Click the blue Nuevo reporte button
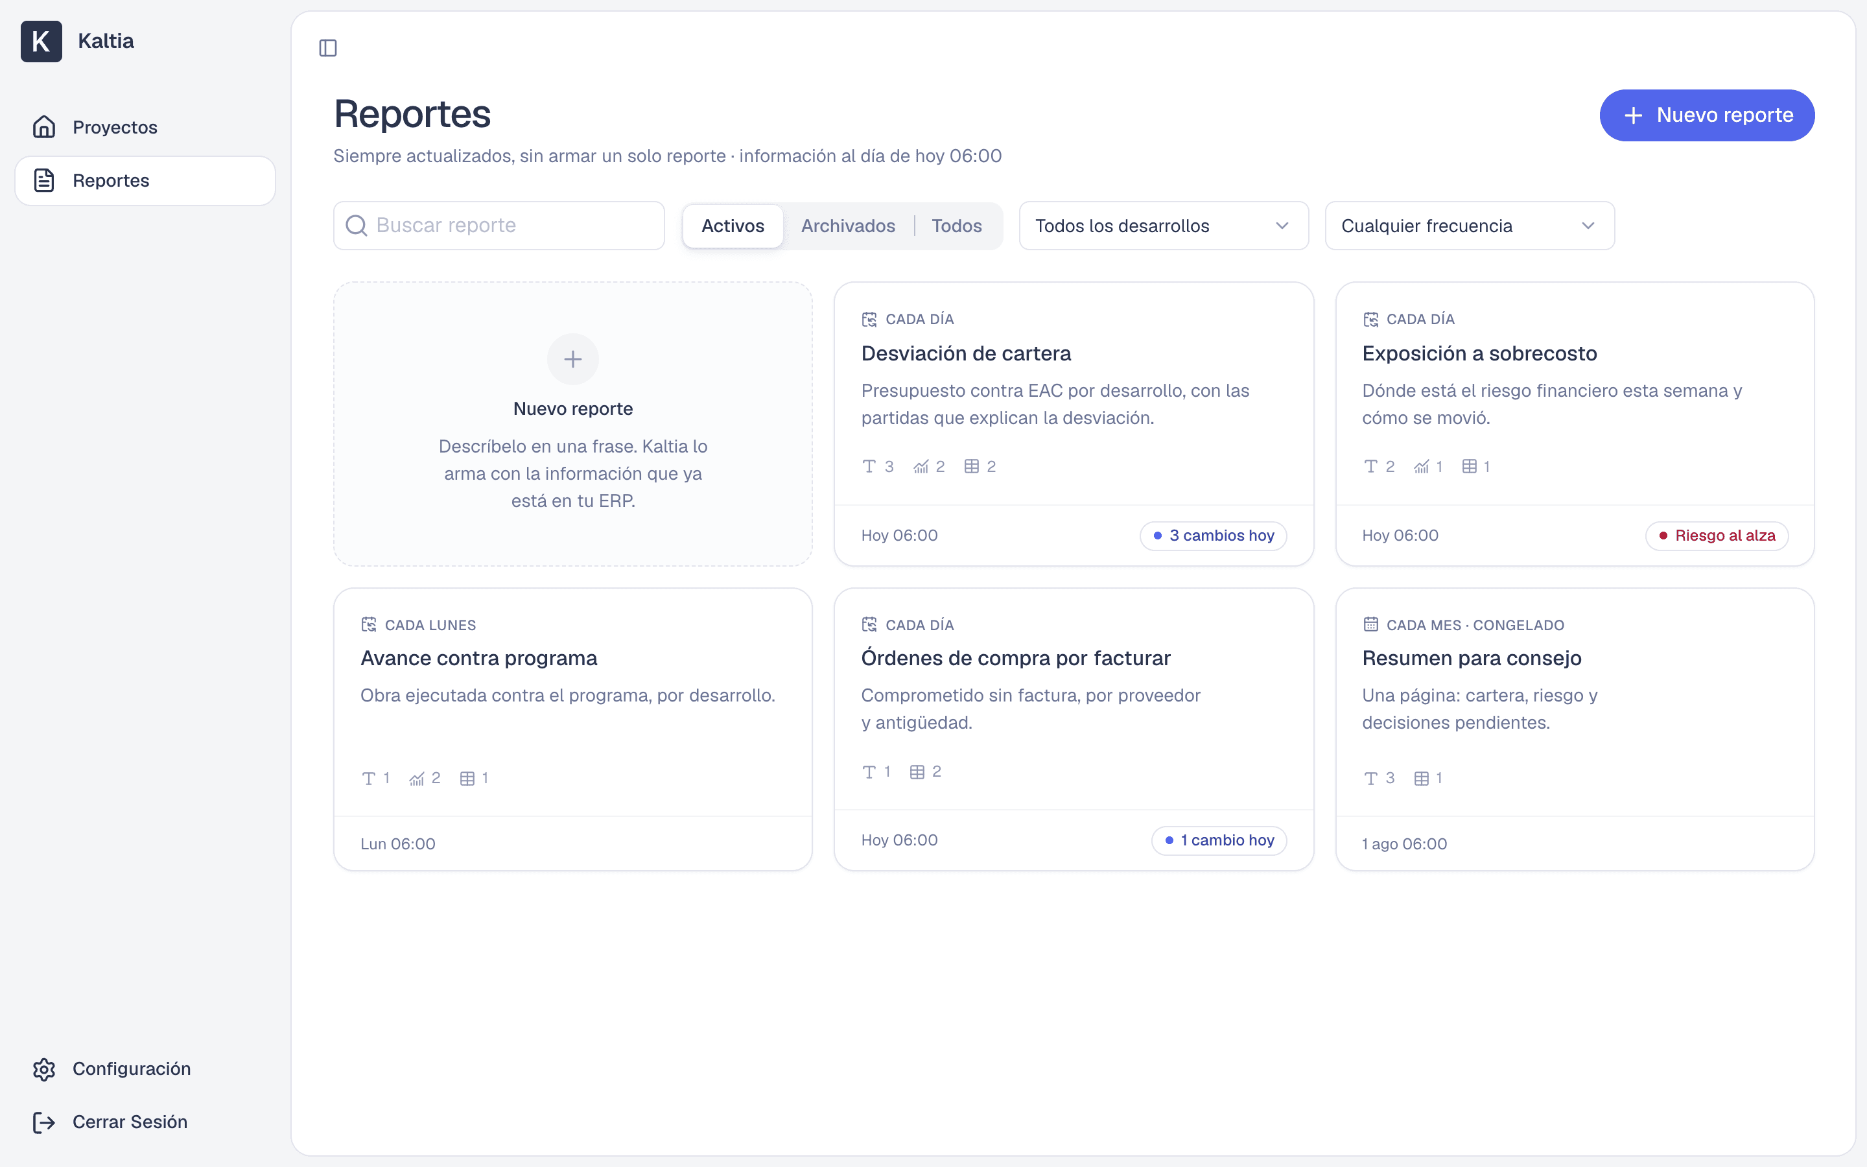The width and height of the screenshot is (1867, 1167). 1706,115
